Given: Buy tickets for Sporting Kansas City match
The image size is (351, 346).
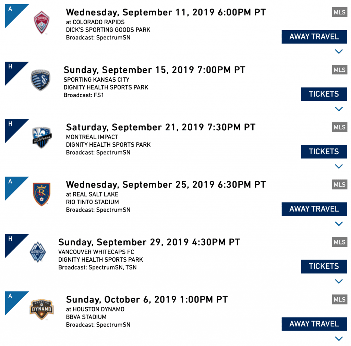Looking at the screenshot, I should (x=324, y=94).
